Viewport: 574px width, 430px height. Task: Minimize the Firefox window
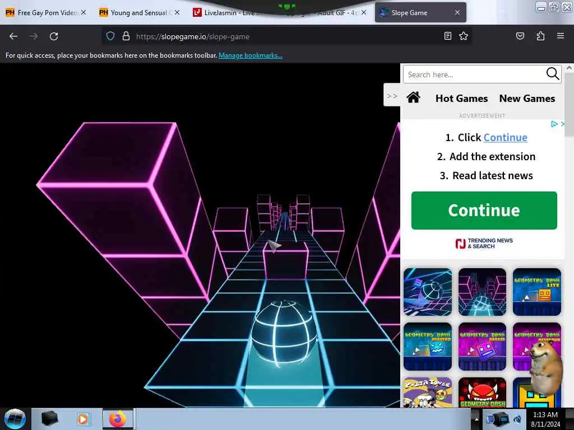(541, 7)
